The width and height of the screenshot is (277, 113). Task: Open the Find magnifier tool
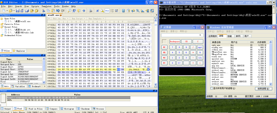click(70, 11)
